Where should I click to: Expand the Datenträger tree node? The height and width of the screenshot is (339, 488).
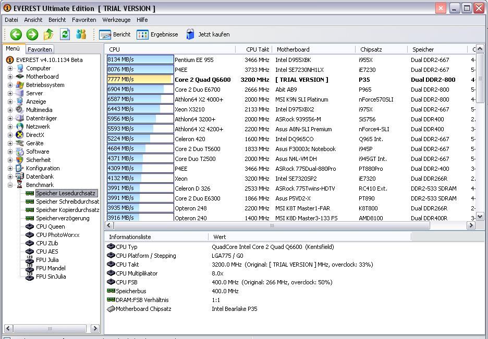coord(10,118)
